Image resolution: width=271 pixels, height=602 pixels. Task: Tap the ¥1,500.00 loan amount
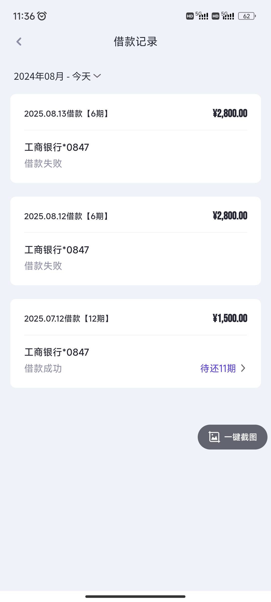(230, 318)
